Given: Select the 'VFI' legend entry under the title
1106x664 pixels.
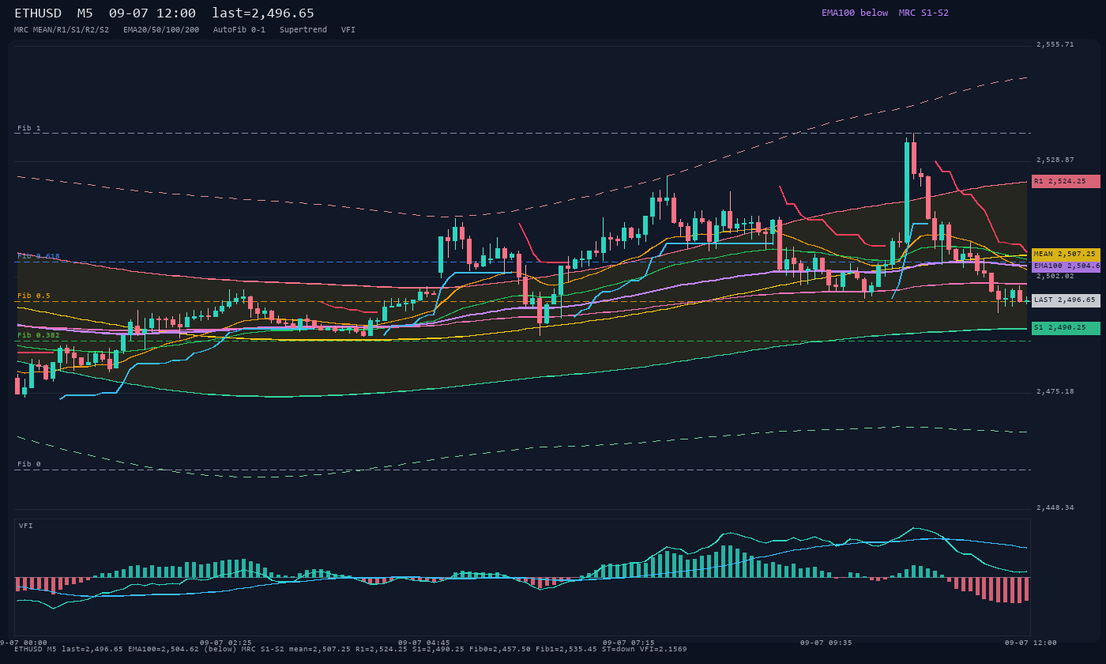Looking at the screenshot, I should tap(348, 29).
